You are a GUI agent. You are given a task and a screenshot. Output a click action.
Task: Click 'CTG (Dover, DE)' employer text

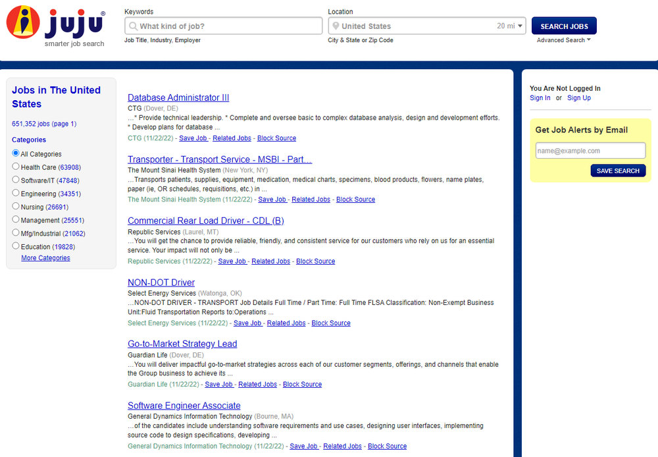153,109
